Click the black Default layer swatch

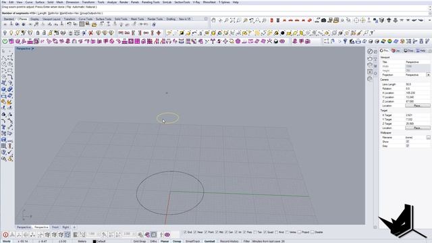pyautogui.click(x=94, y=242)
